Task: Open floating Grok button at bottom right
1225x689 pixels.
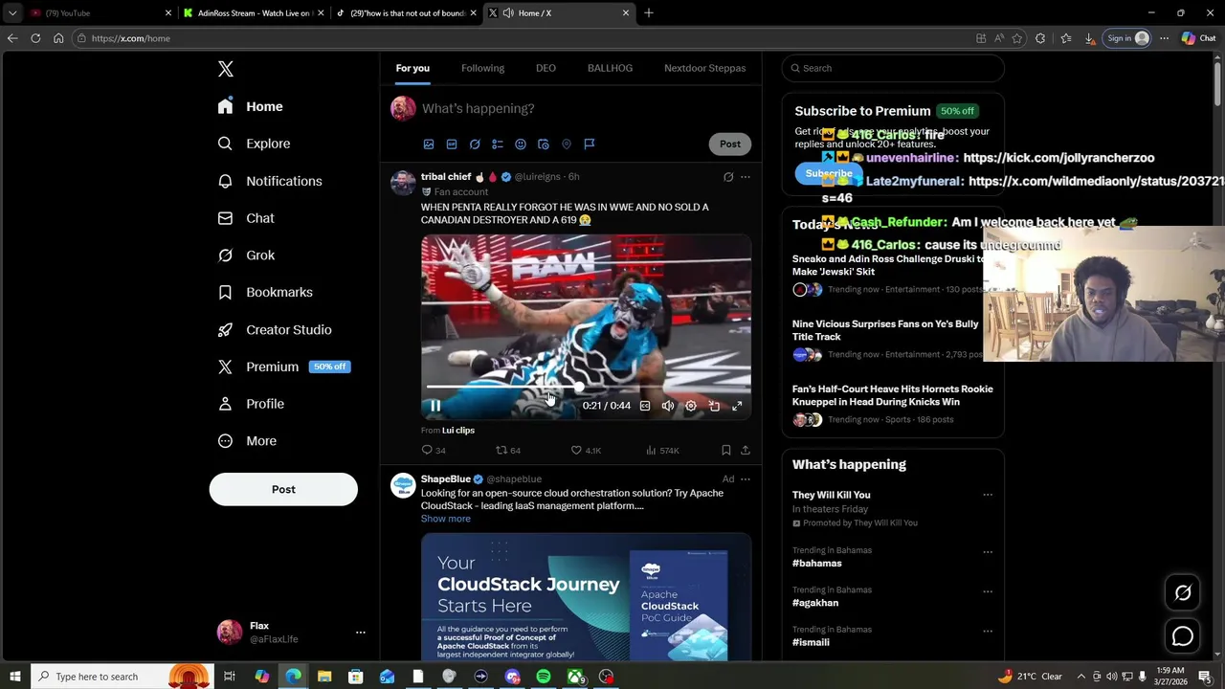Action: (x=1183, y=592)
